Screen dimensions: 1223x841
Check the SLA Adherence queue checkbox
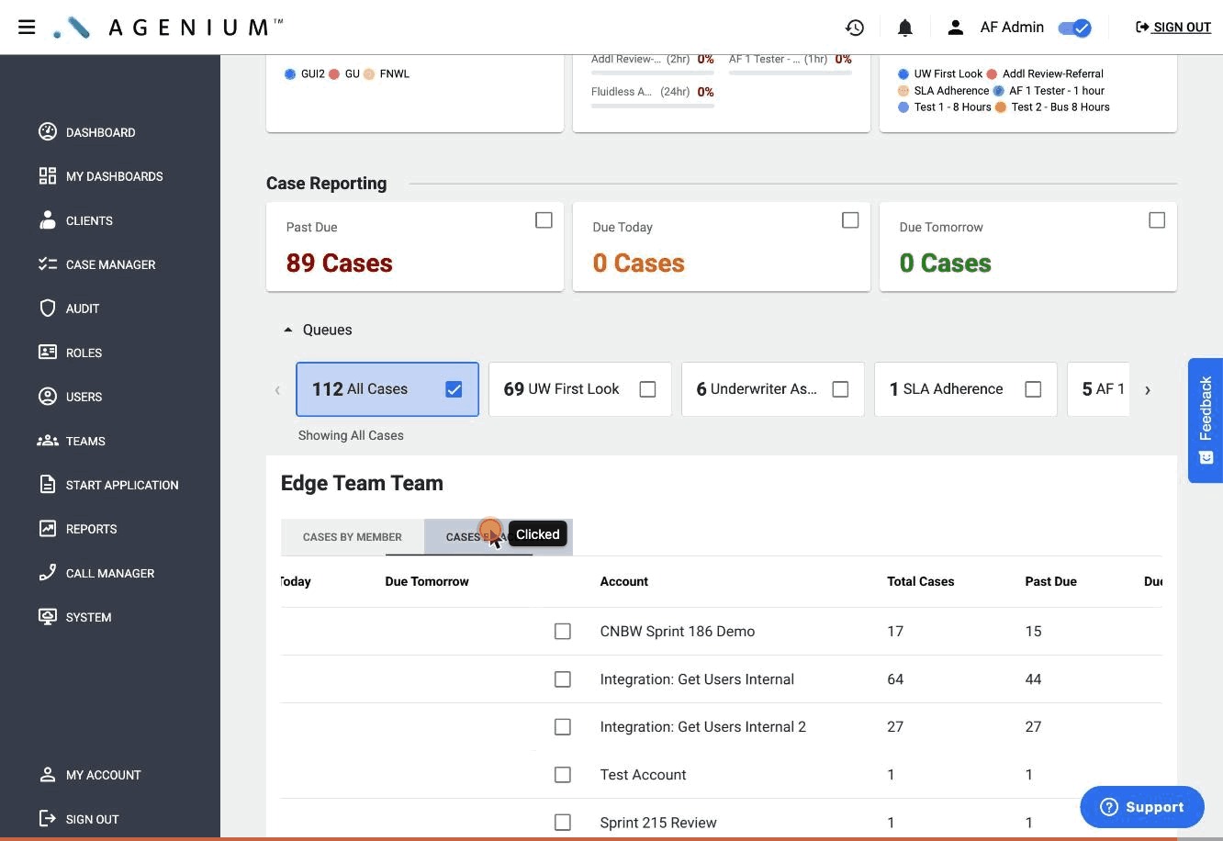point(1033,389)
